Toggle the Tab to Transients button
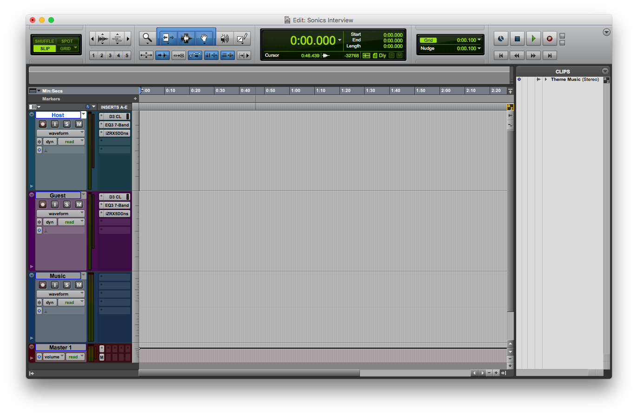The width and height of the screenshot is (638, 416). click(162, 55)
